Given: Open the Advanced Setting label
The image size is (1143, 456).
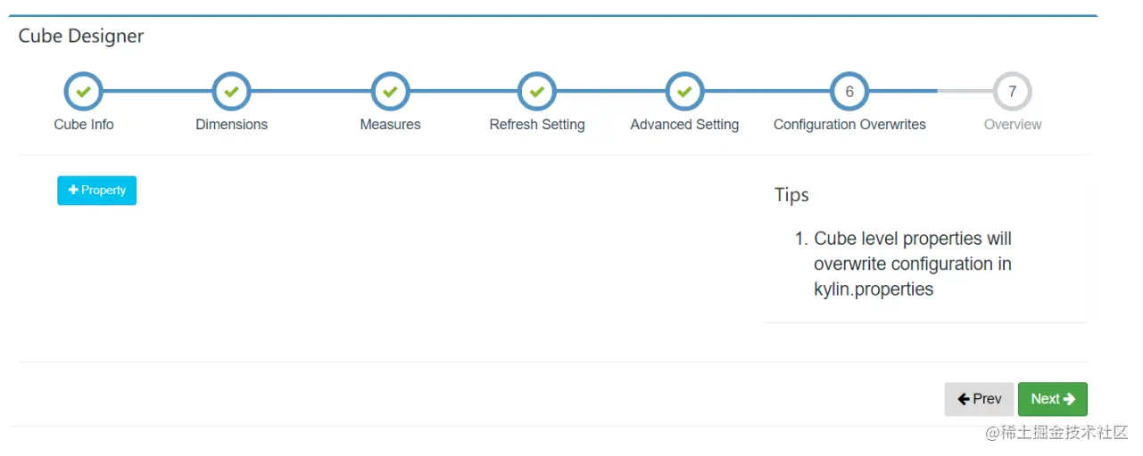Looking at the screenshot, I should coord(684,125).
